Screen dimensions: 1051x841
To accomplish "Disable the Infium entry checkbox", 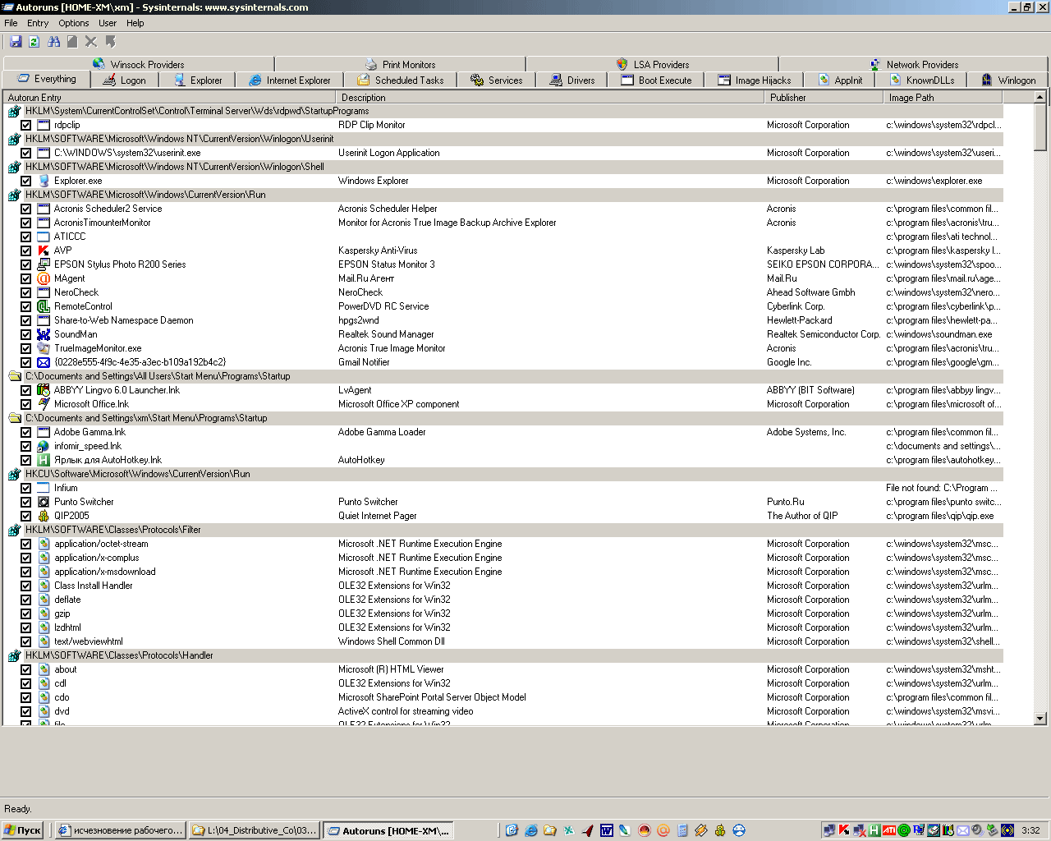I will click(26, 488).
